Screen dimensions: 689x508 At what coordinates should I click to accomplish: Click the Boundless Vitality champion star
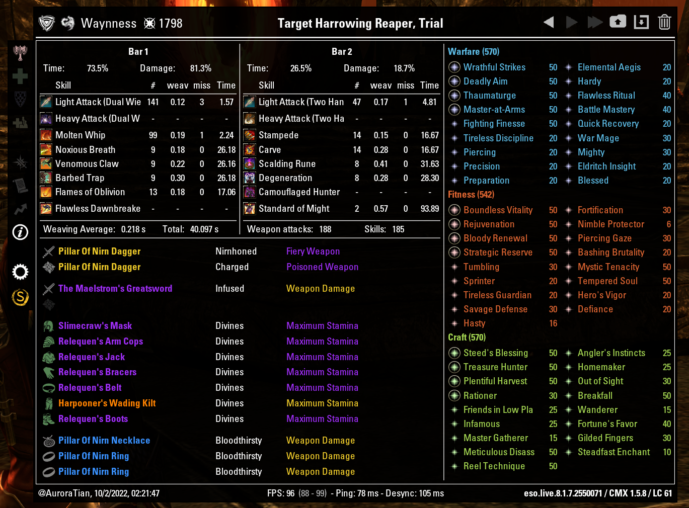tap(454, 210)
